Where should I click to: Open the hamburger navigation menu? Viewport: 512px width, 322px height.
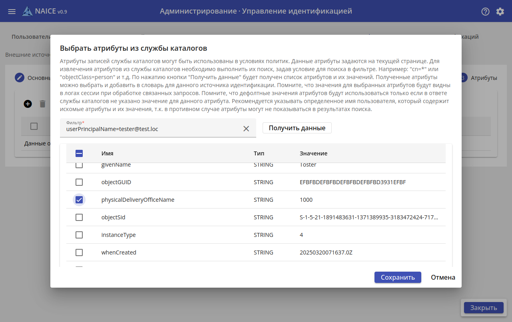coord(12,12)
